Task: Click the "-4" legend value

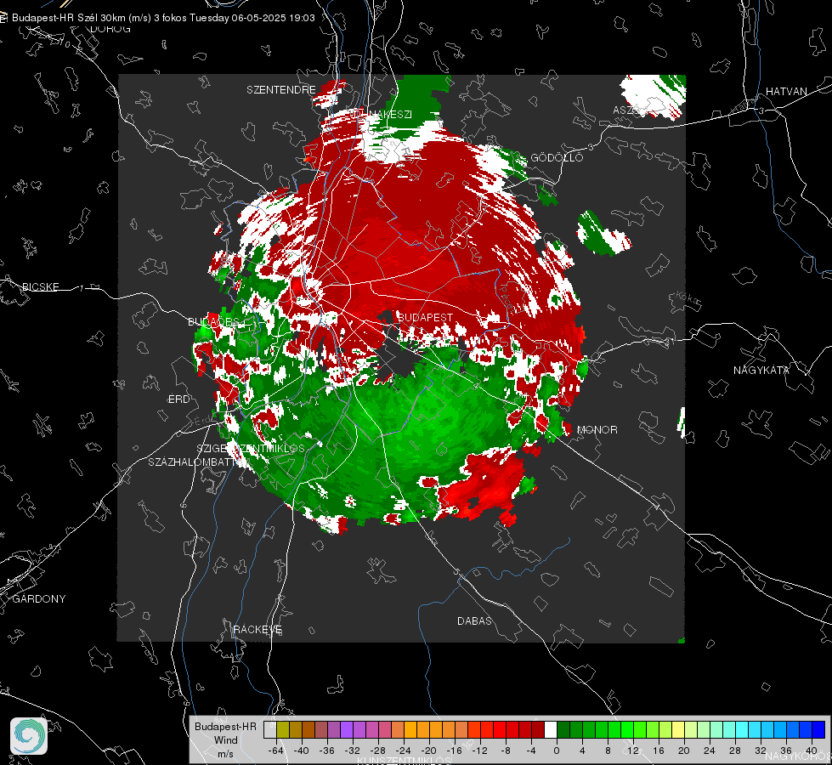Action: click(x=531, y=751)
